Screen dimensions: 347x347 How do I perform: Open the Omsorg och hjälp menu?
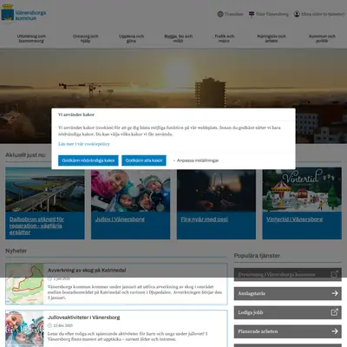point(86,38)
